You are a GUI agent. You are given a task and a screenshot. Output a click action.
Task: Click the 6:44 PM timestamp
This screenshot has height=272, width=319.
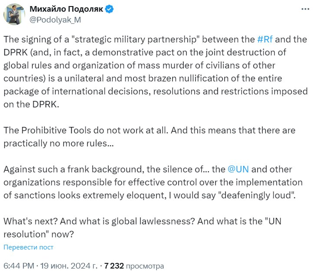pos(18,266)
